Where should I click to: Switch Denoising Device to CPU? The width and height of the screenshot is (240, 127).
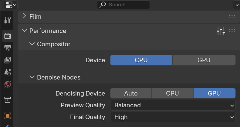tap(172, 93)
